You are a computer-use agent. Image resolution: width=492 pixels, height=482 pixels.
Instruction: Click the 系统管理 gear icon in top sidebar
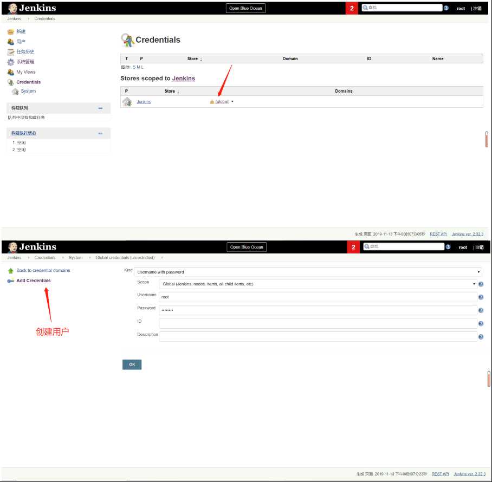11,62
